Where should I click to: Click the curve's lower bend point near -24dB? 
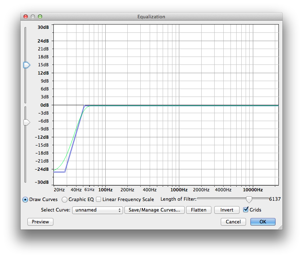(x=65, y=172)
